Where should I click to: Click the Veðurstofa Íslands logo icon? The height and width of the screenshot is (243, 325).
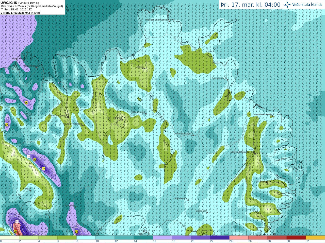[287, 5]
